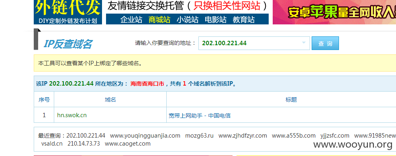Open the 宽带上网助手 - 中国电信 title link
396x156 pixels.
click(x=200, y=116)
